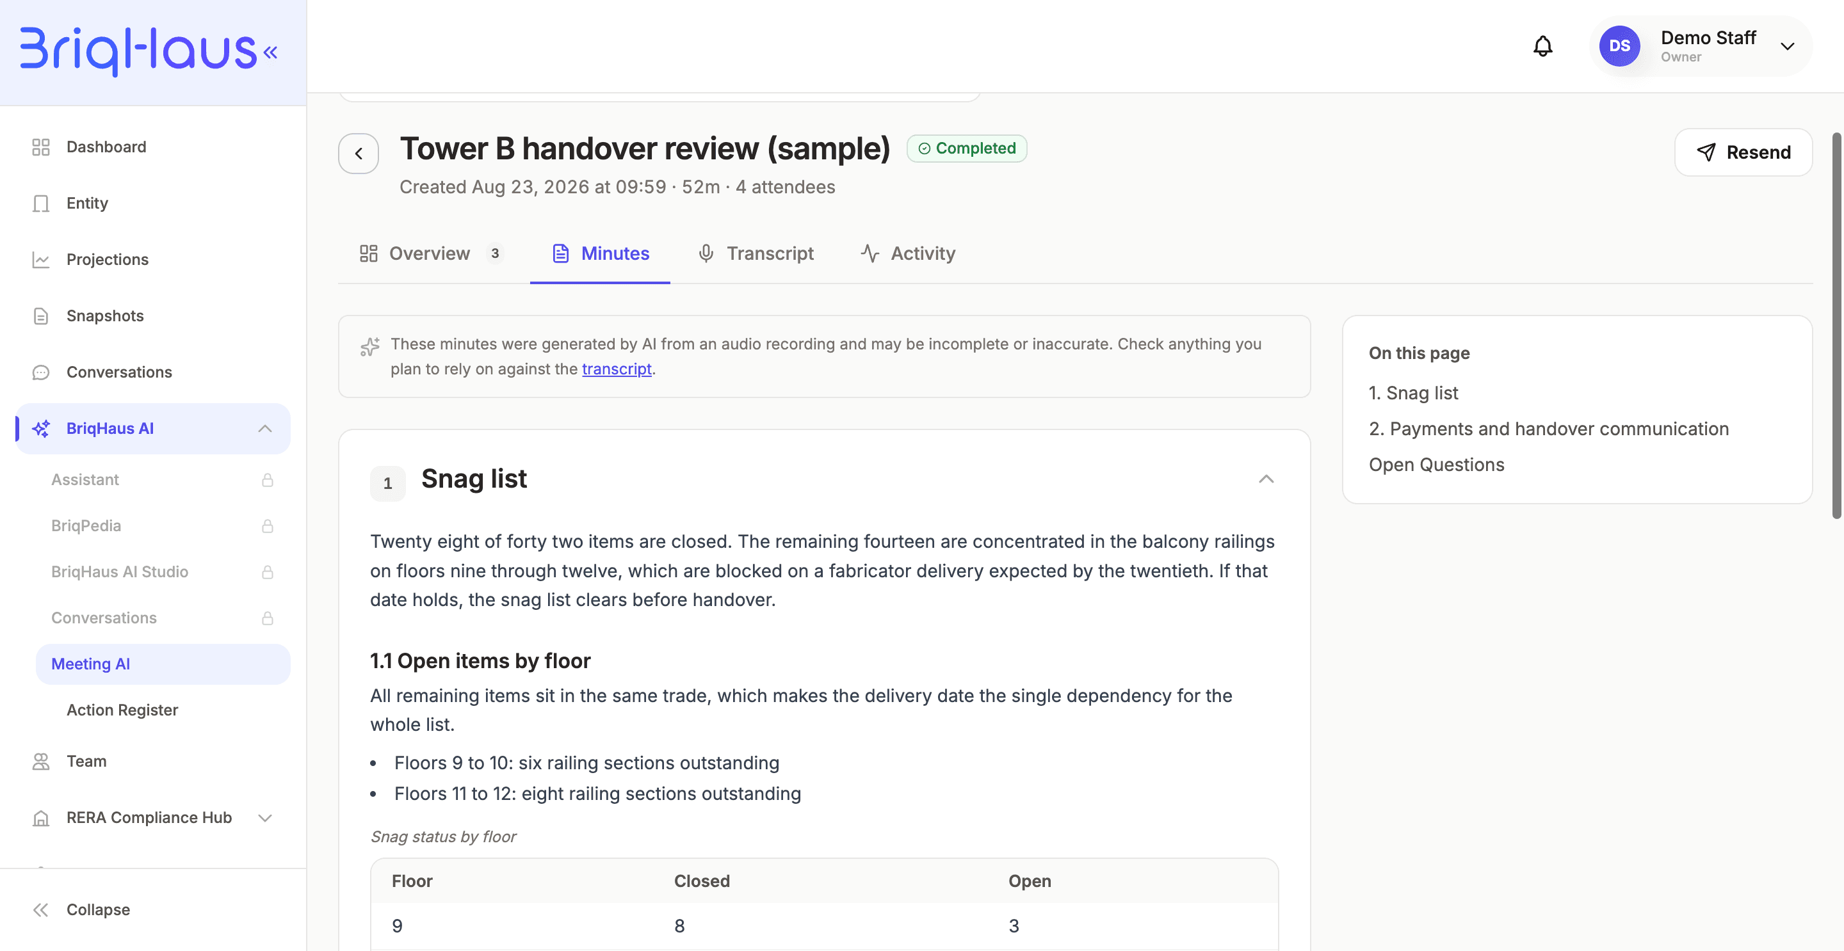Open BriqHaus AI Studio in sidebar
Image resolution: width=1844 pixels, height=951 pixels.
point(120,571)
